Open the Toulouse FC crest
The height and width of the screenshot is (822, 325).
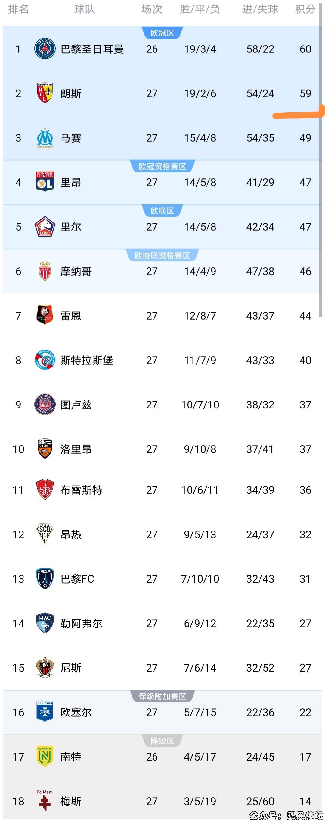click(45, 405)
